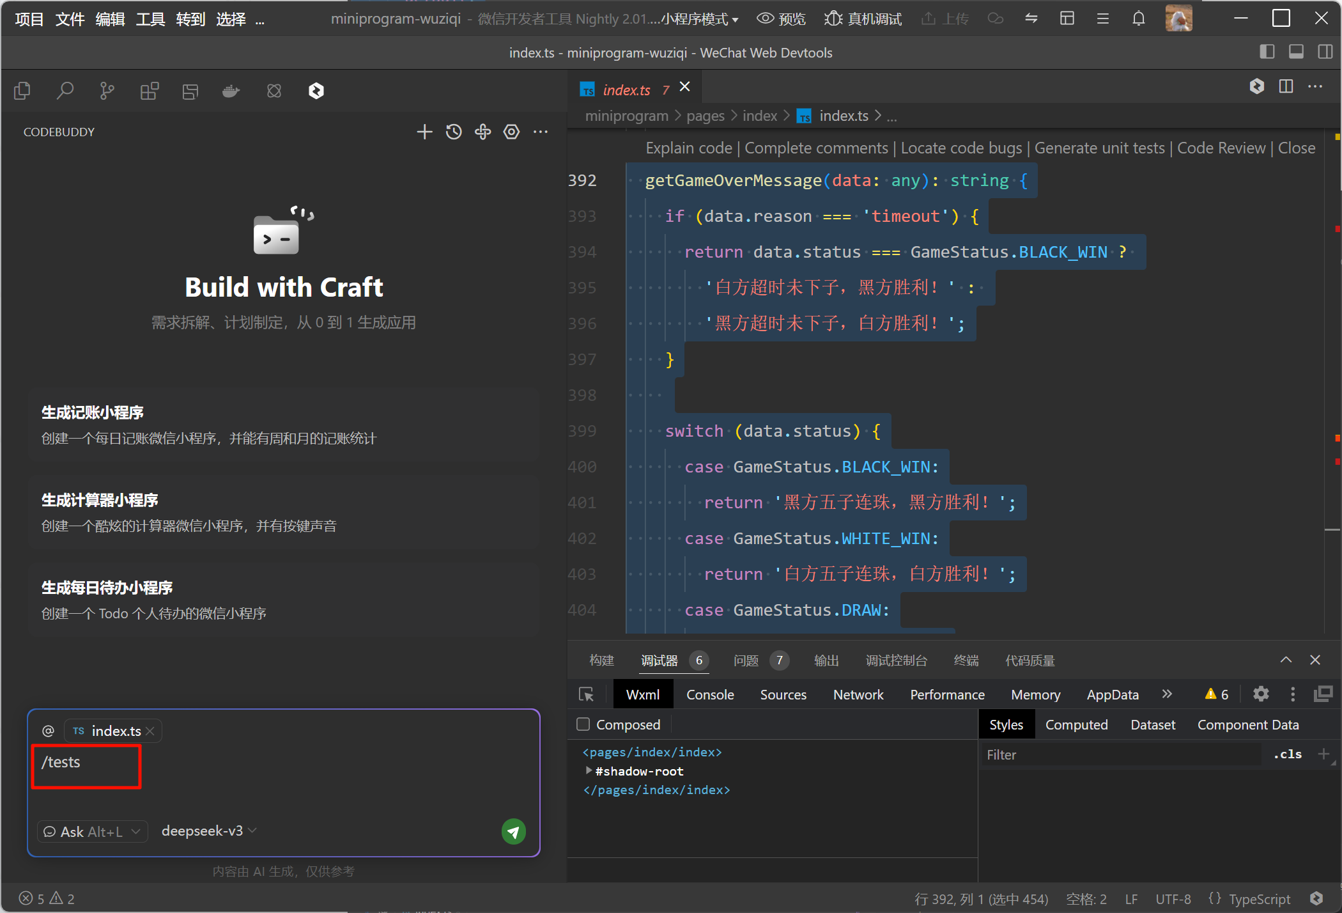The image size is (1342, 913).
Task: Click the element inspector arrow icon
Action: 586,694
